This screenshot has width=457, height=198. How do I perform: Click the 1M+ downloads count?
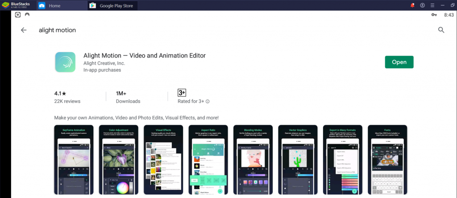pyautogui.click(x=121, y=94)
